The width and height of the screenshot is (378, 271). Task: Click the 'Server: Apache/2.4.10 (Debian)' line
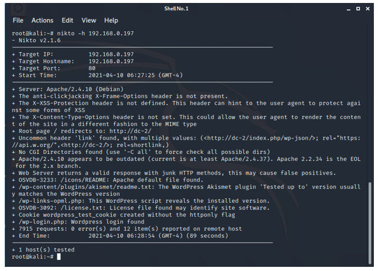point(68,89)
